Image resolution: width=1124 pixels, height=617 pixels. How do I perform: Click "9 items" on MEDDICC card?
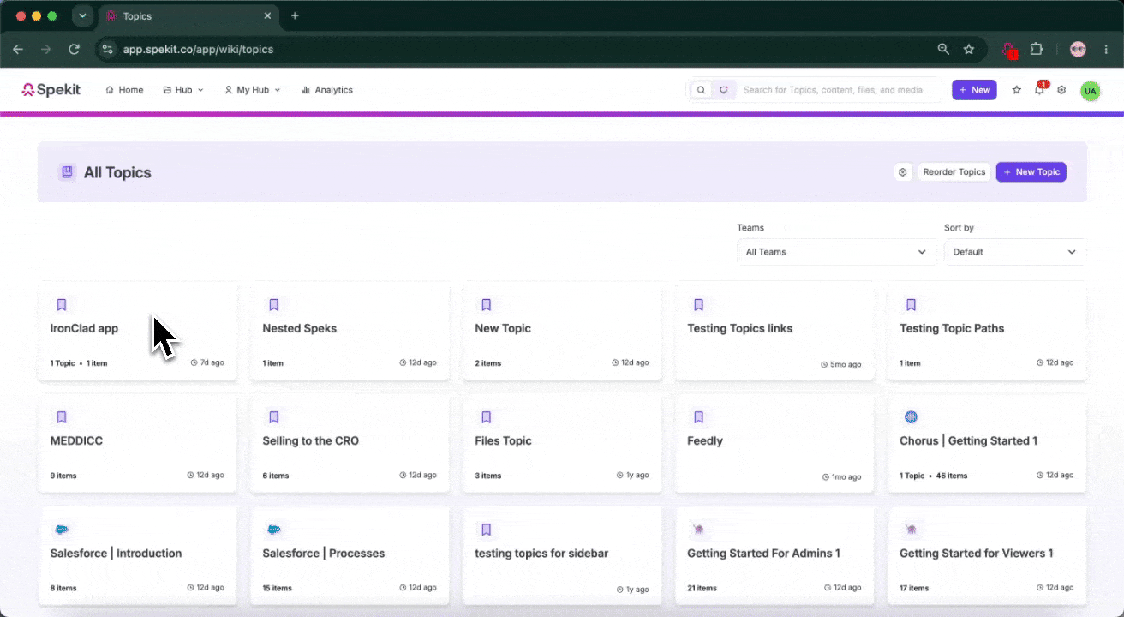pos(63,476)
